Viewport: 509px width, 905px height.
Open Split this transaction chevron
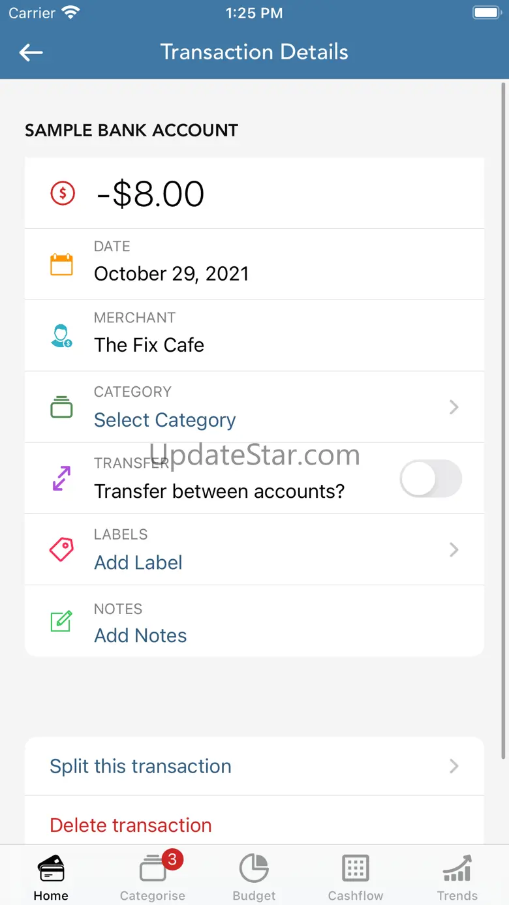click(454, 766)
